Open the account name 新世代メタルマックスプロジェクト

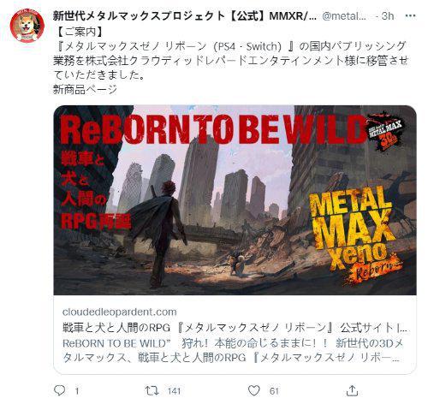[185, 16]
